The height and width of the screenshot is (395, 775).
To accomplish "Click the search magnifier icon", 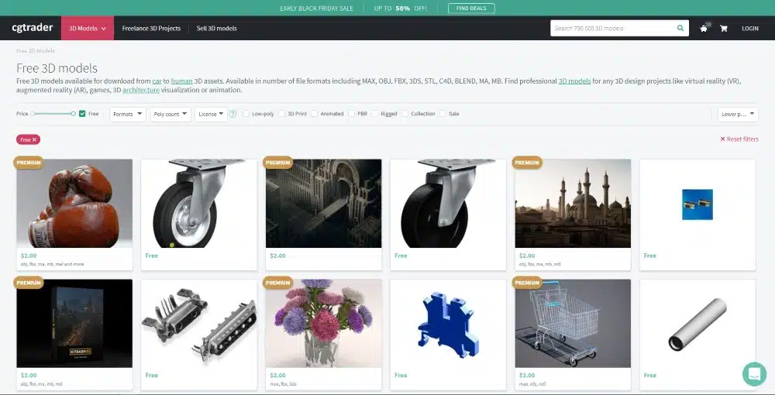I will coord(680,29).
